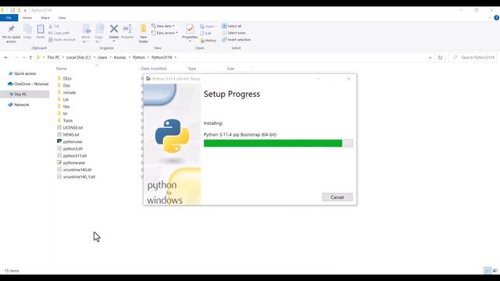
Task: Click Python breadcrumb segment
Action: (139, 57)
